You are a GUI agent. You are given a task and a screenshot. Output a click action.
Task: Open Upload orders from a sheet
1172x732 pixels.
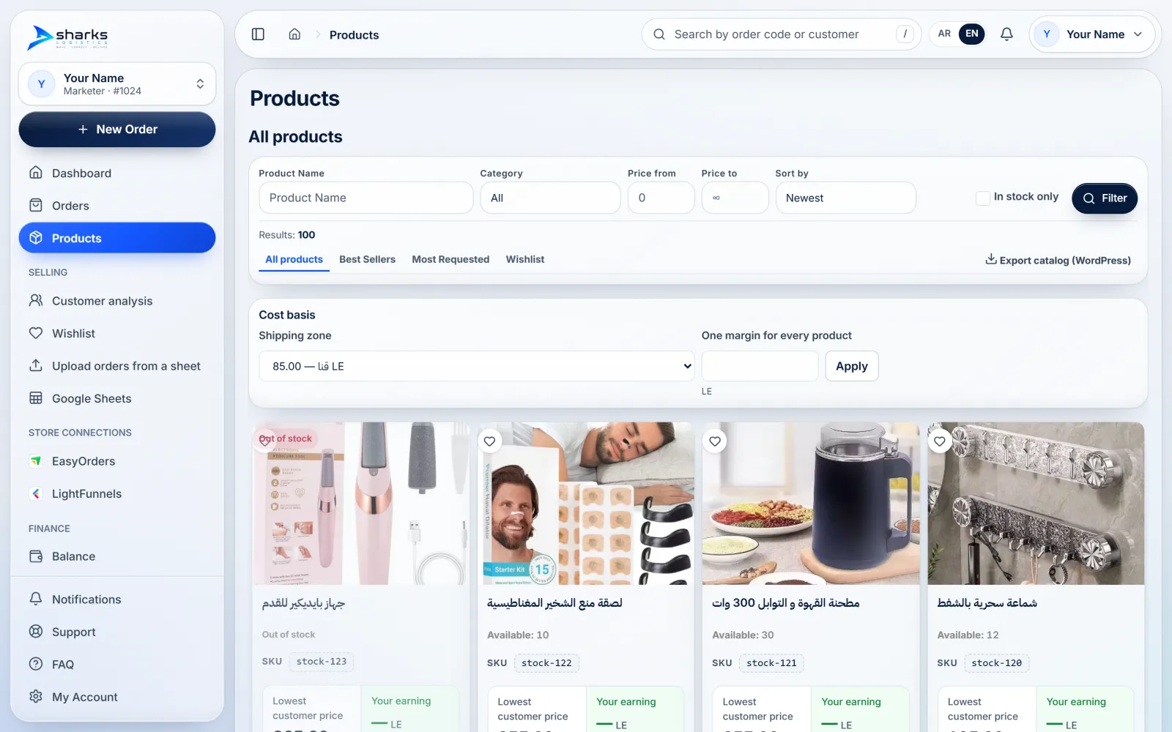tap(117, 366)
